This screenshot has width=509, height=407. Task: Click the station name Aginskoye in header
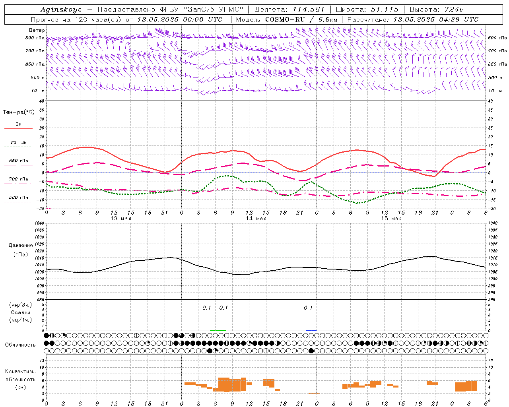tap(61, 10)
